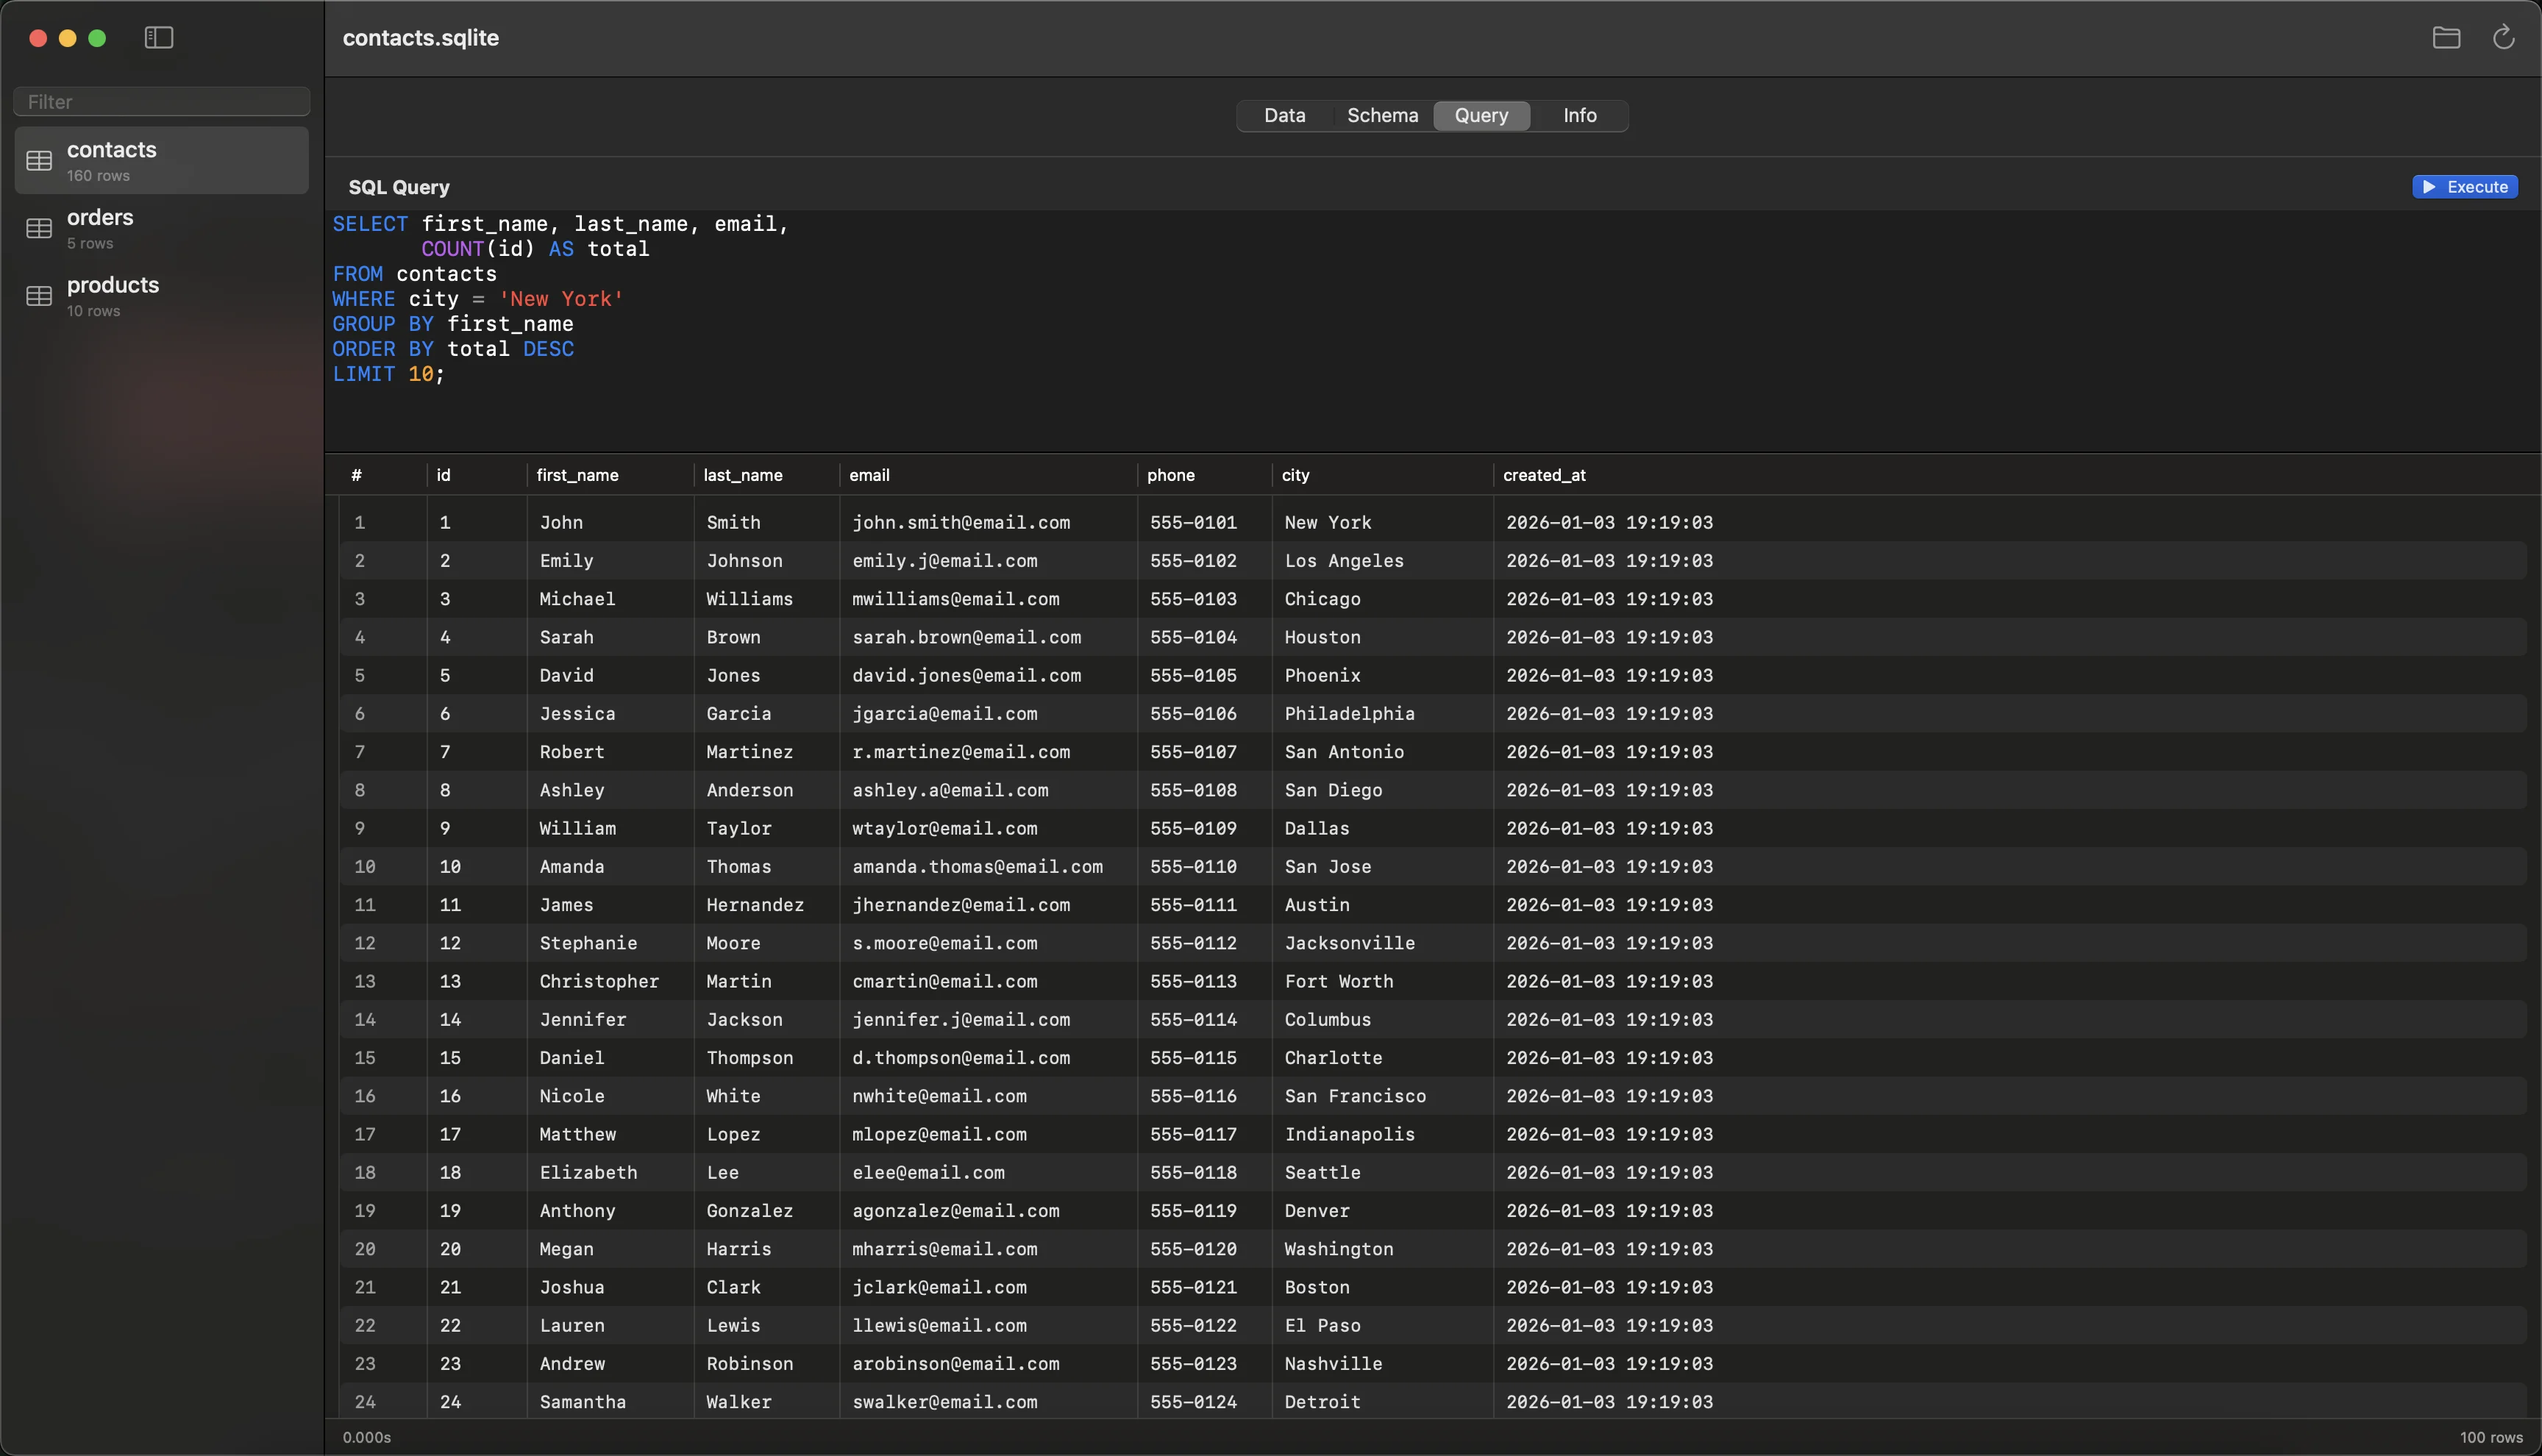Click the contacts table icon
Screen dimensions: 2542x1456
[39, 161]
